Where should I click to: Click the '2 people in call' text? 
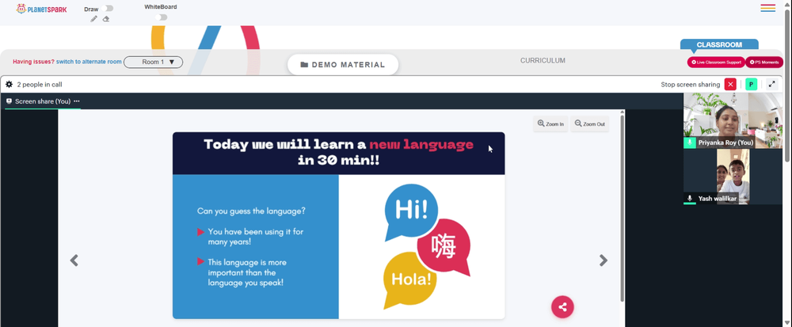pos(40,85)
